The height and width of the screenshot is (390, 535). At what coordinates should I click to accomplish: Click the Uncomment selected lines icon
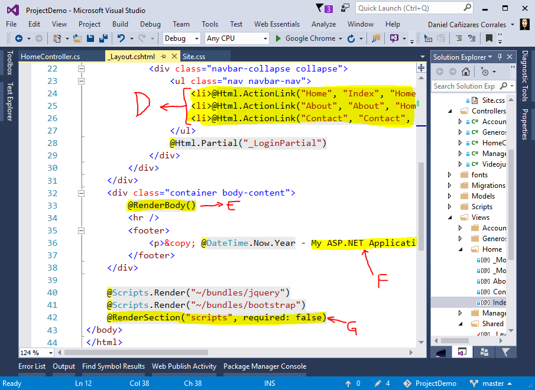tap(472, 38)
